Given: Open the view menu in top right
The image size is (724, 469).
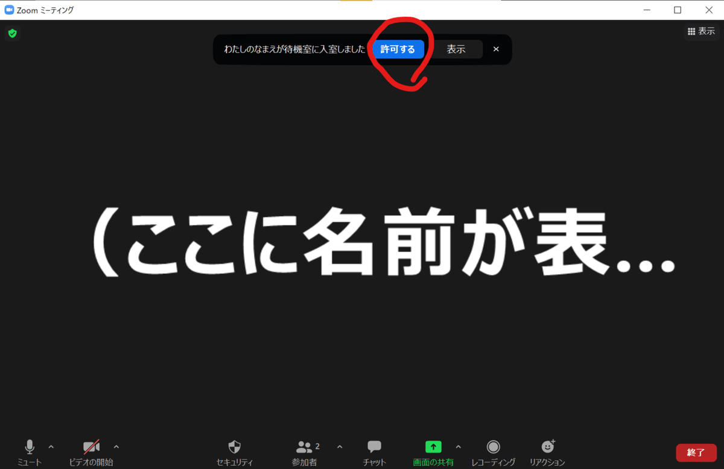Looking at the screenshot, I should 701,31.
